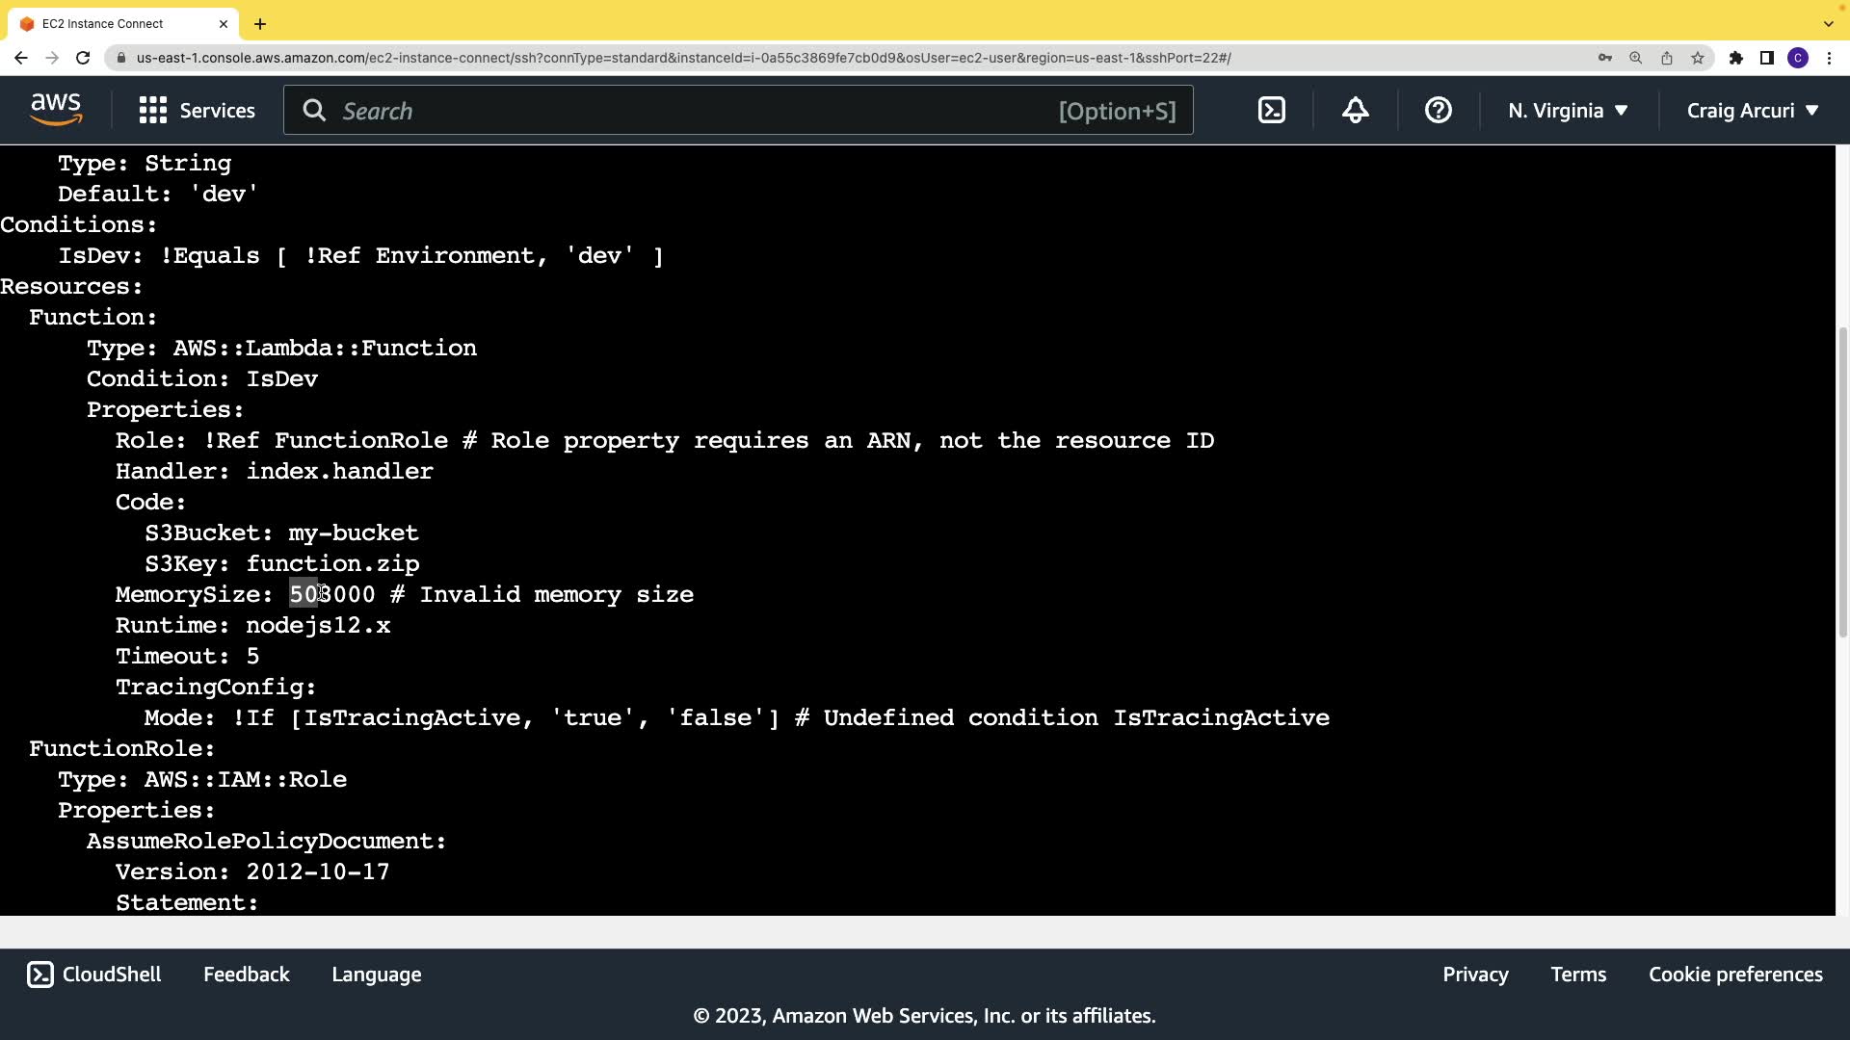Open the tab search chevron
1850x1040 pixels.
[x=1828, y=23]
